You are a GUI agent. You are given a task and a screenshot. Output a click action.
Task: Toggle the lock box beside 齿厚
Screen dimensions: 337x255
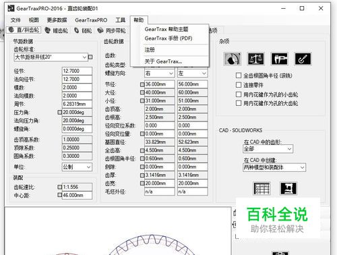(142, 175)
